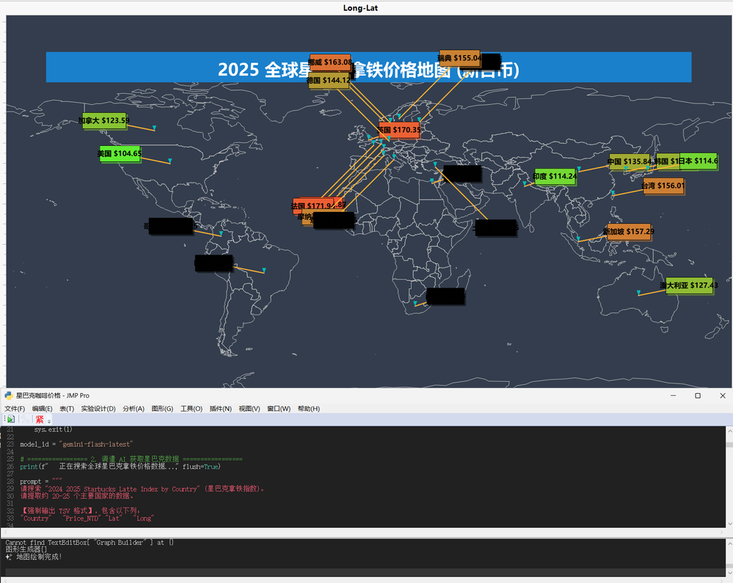This screenshot has height=583, width=733.
Task: Click the "Country" "Price_NTD" column header line
Action: (87, 518)
